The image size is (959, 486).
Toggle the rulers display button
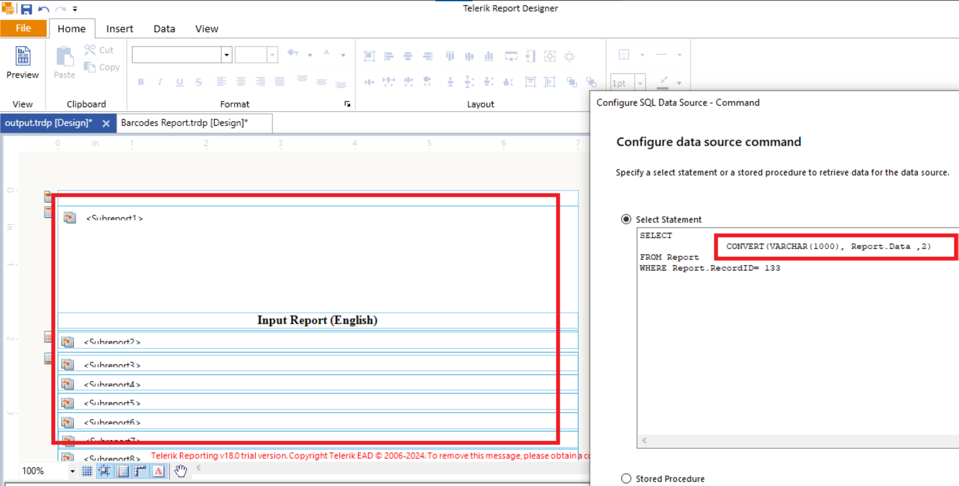[140, 471]
